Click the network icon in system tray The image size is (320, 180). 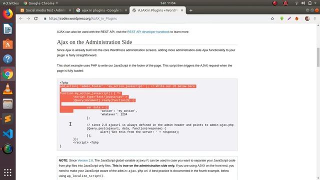click(296, 3)
